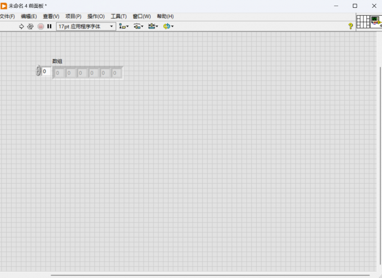382x278 pixels.
Task: Click the horizontal scrollbar
Action: pos(210,275)
